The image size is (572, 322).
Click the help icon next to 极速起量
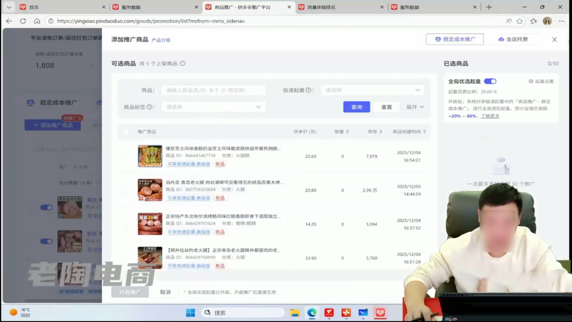[308, 90]
